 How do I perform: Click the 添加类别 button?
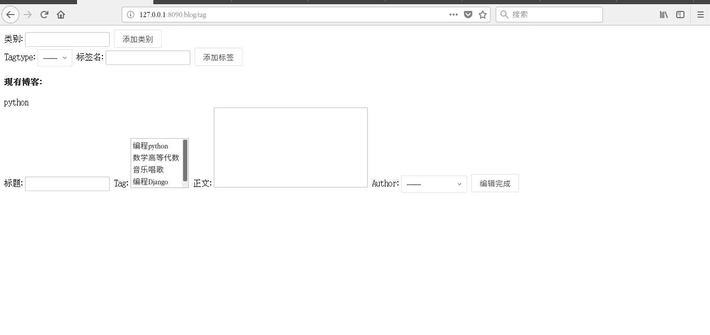point(138,39)
